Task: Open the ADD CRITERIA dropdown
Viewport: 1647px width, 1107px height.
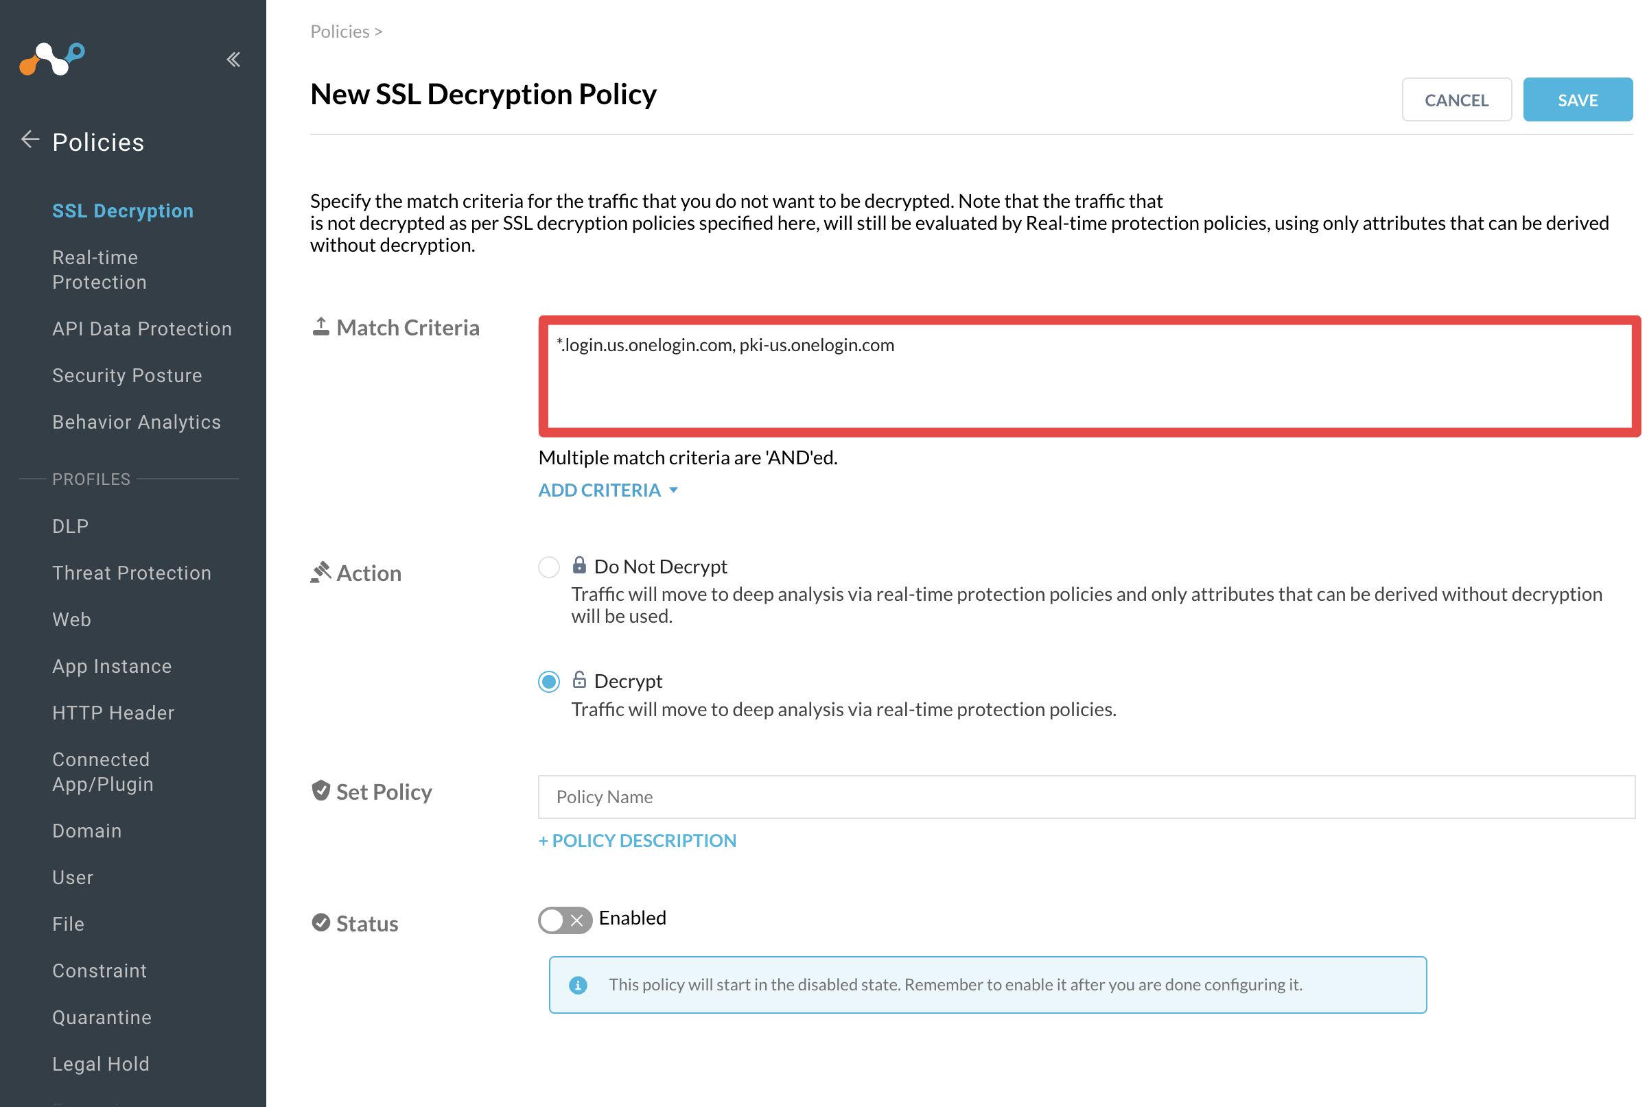Action: 608,490
